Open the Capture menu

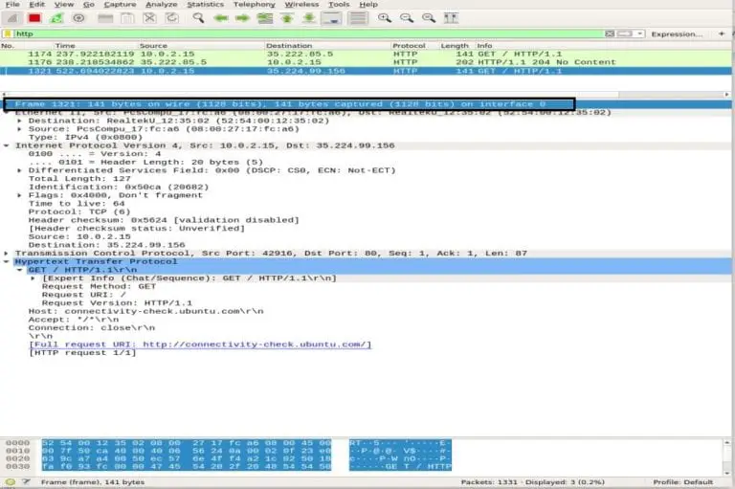[120, 4]
